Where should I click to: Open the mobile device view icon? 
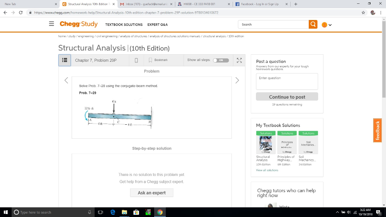coord(136,60)
